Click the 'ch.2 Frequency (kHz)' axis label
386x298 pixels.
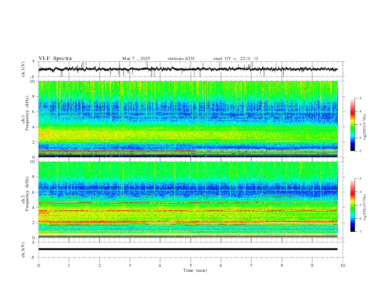pyautogui.click(x=25, y=193)
